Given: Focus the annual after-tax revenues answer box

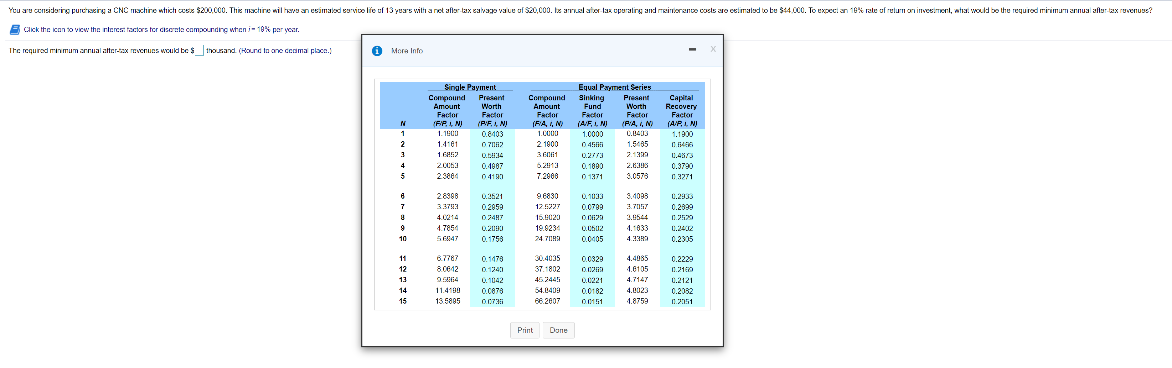Looking at the screenshot, I should click(x=199, y=51).
